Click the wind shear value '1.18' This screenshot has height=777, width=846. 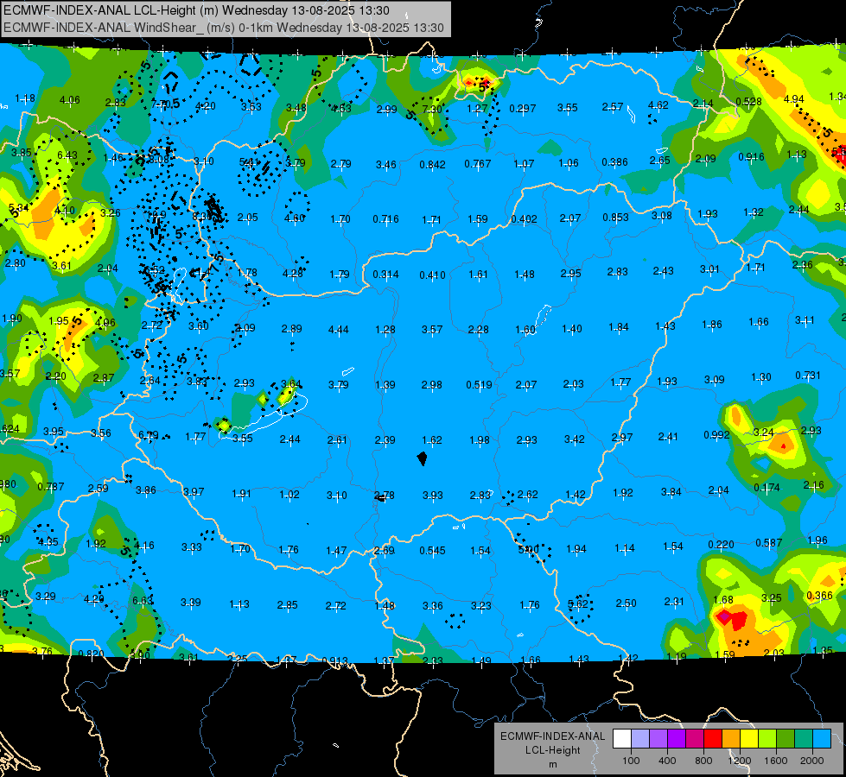click(x=25, y=98)
